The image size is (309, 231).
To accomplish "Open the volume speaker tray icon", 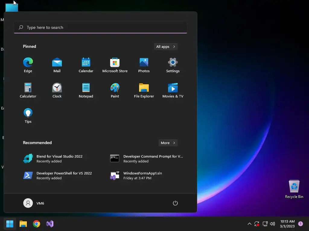I will [272, 224].
